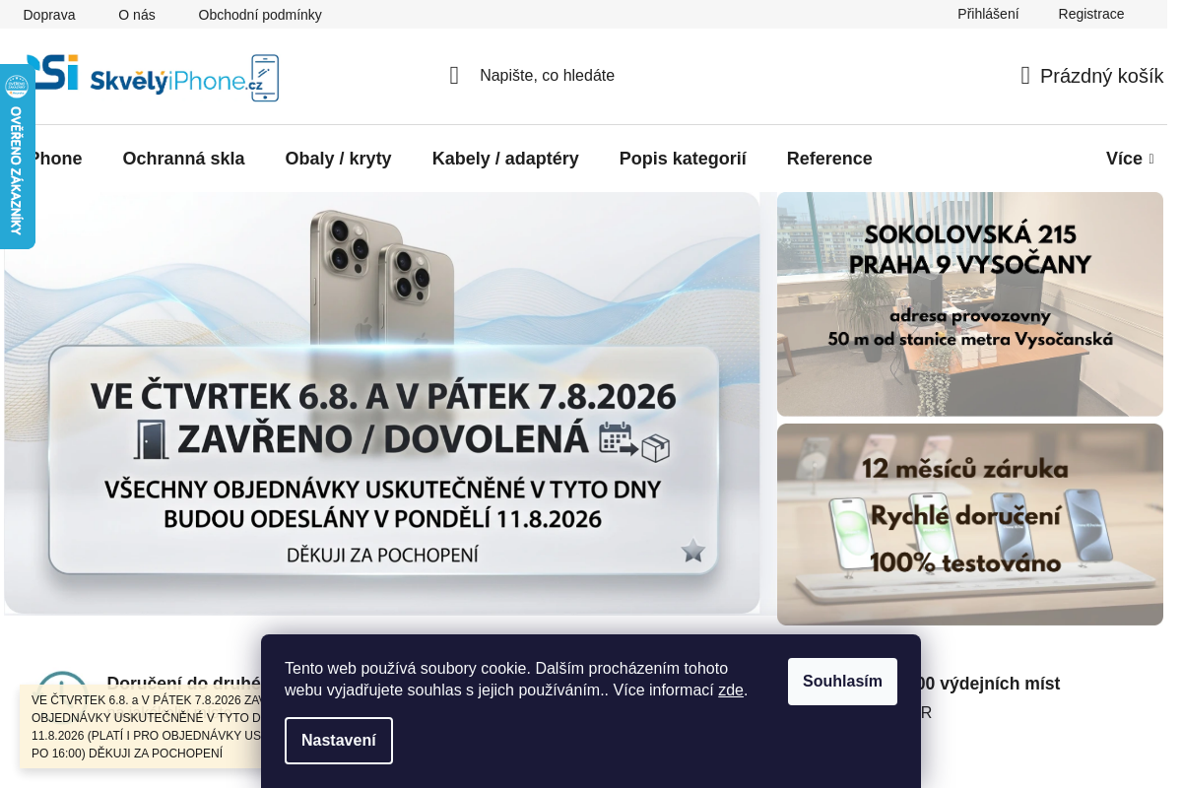Accept cookies with the Souhlasím button
Screen dimensions: 1182x788
842,682
